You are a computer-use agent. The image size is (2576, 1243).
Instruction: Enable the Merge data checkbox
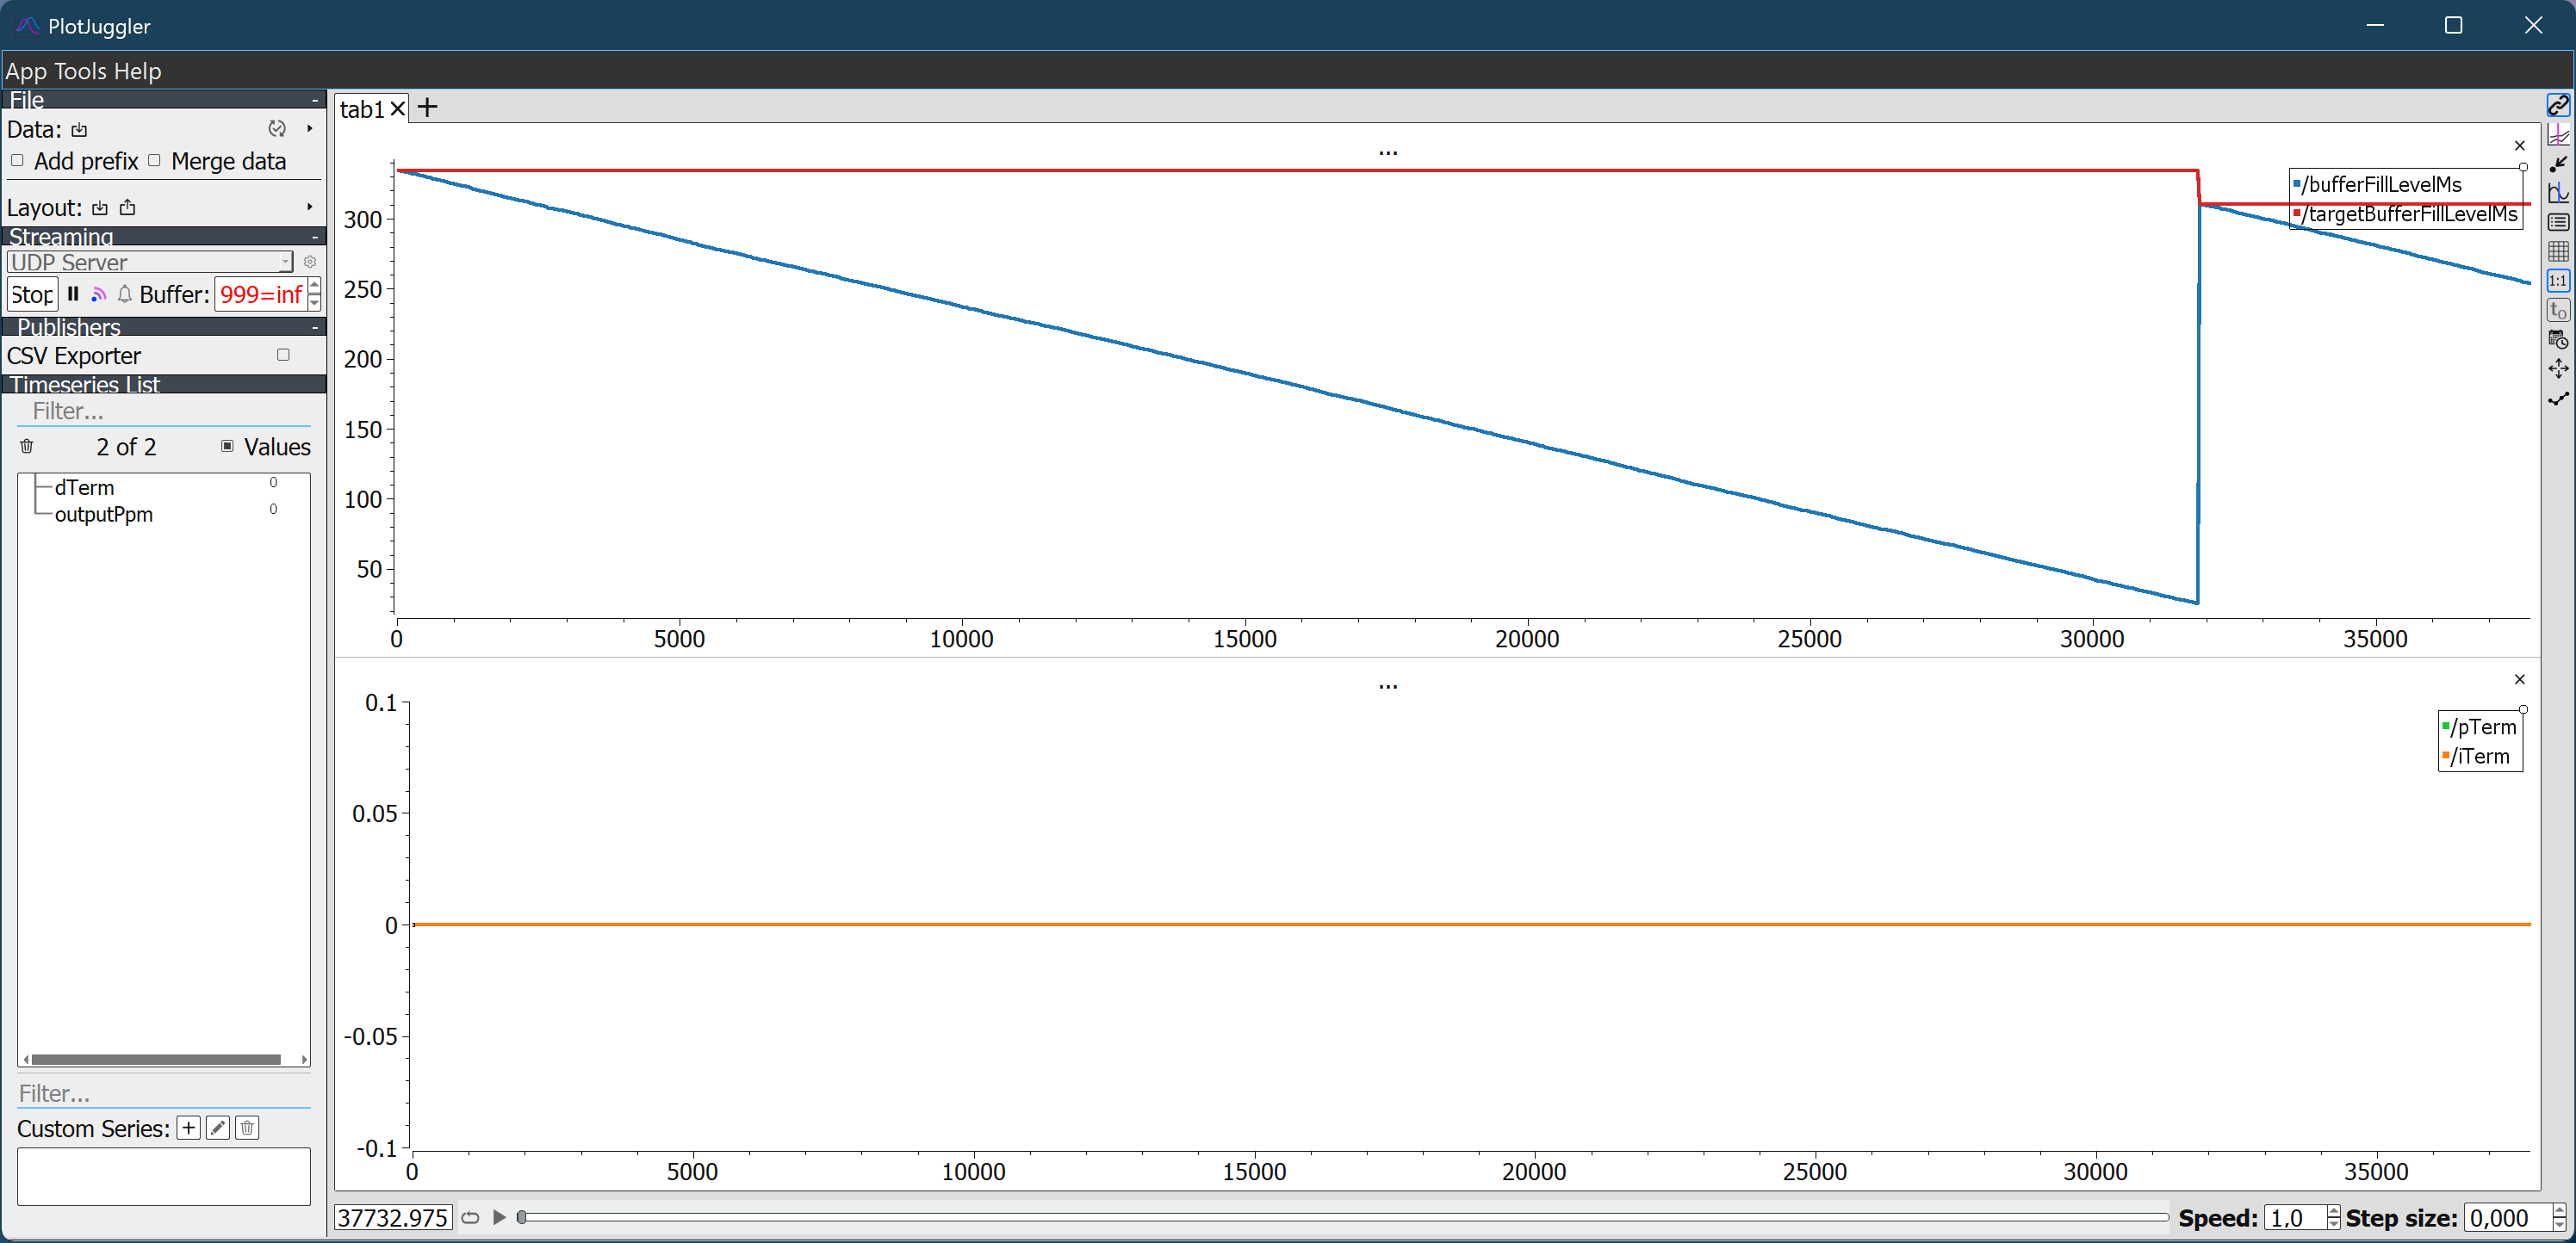154,161
